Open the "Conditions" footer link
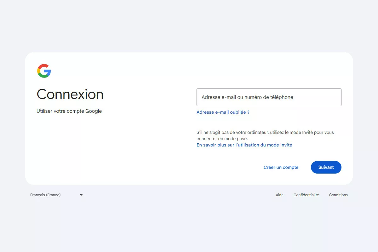This screenshot has height=252, width=378. tap(338, 195)
